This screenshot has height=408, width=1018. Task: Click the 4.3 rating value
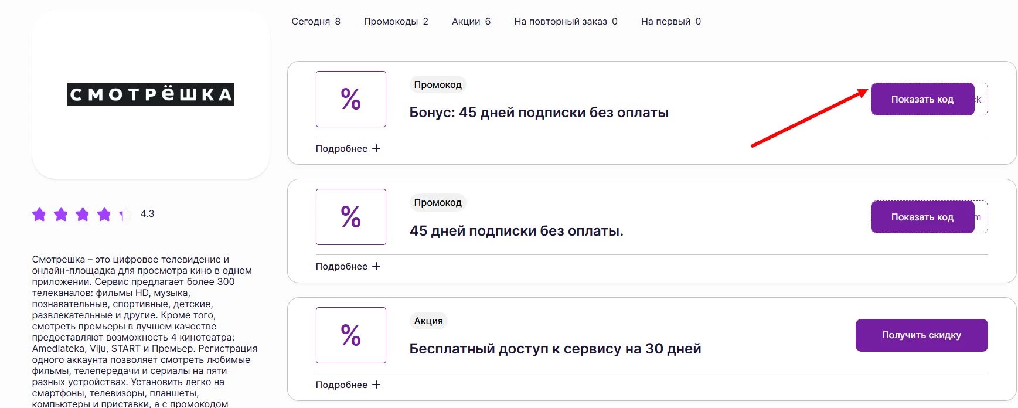147,214
